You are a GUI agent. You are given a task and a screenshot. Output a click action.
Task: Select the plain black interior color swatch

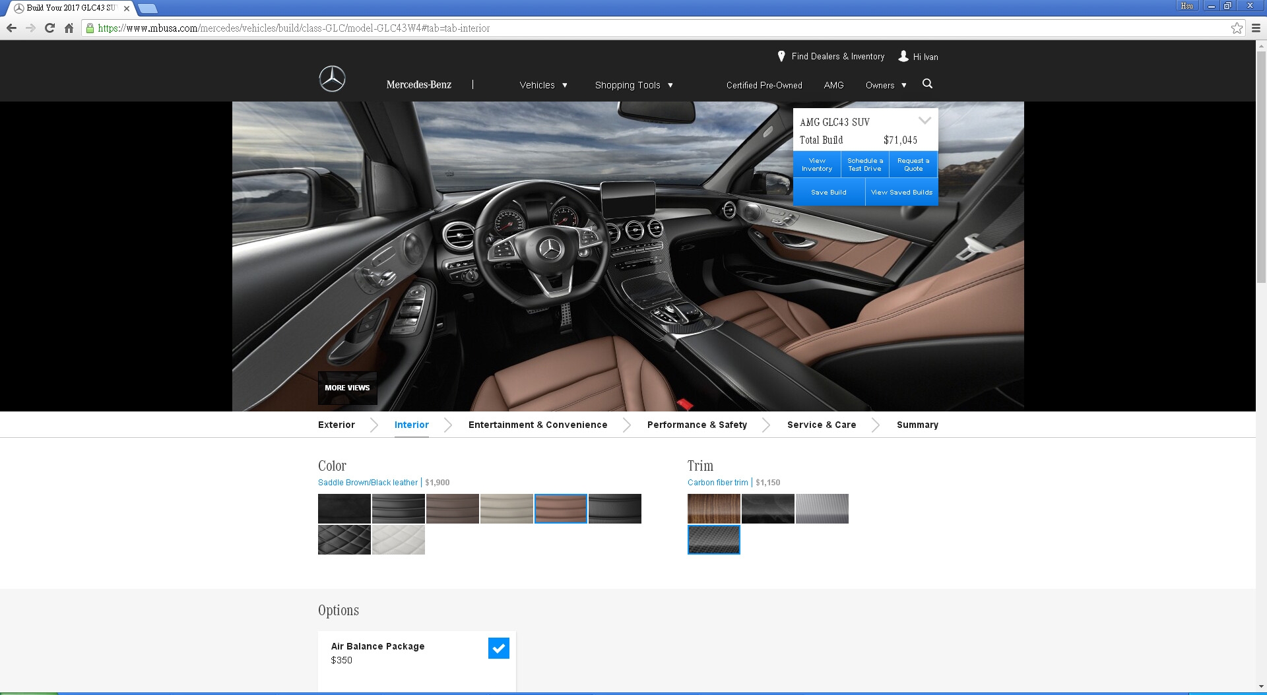pos(344,508)
